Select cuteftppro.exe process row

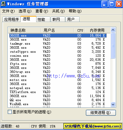click(58, 52)
